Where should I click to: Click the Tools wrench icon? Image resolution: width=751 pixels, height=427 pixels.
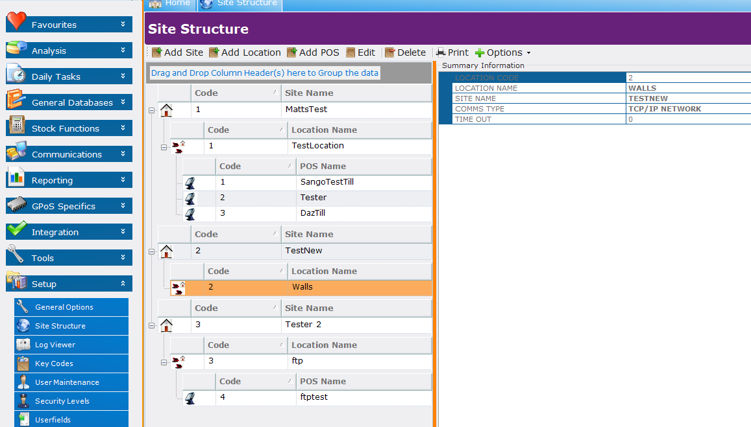16,255
